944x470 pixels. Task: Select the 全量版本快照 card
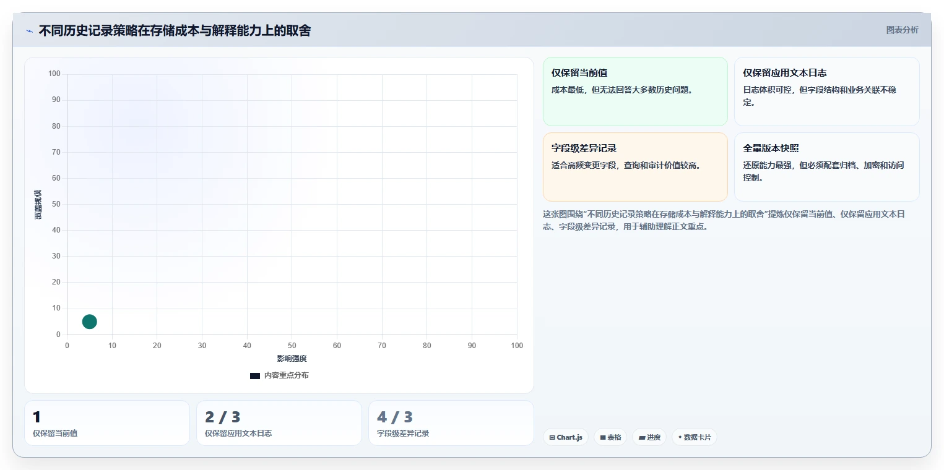pyautogui.click(x=826, y=167)
